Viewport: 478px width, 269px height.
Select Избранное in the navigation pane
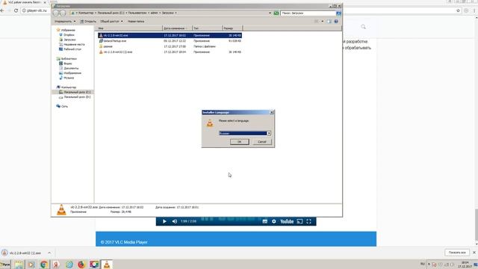(66, 30)
